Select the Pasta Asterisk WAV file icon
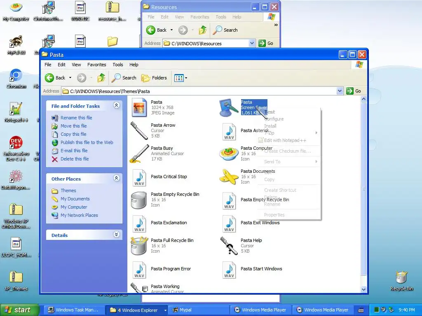The height and width of the screenshot is (316, 422). [229, 132]
